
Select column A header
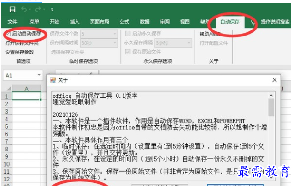point(26,89)
